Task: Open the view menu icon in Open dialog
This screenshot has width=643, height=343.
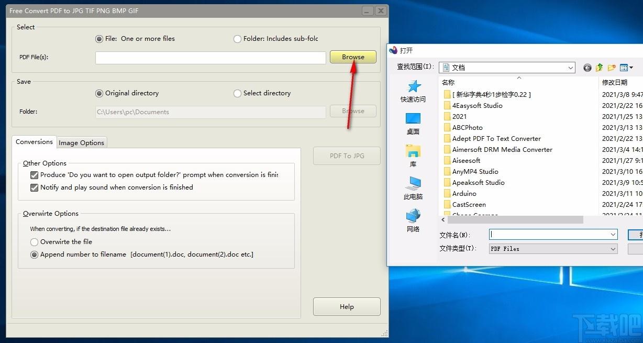Action: click(x=626, y=68)
